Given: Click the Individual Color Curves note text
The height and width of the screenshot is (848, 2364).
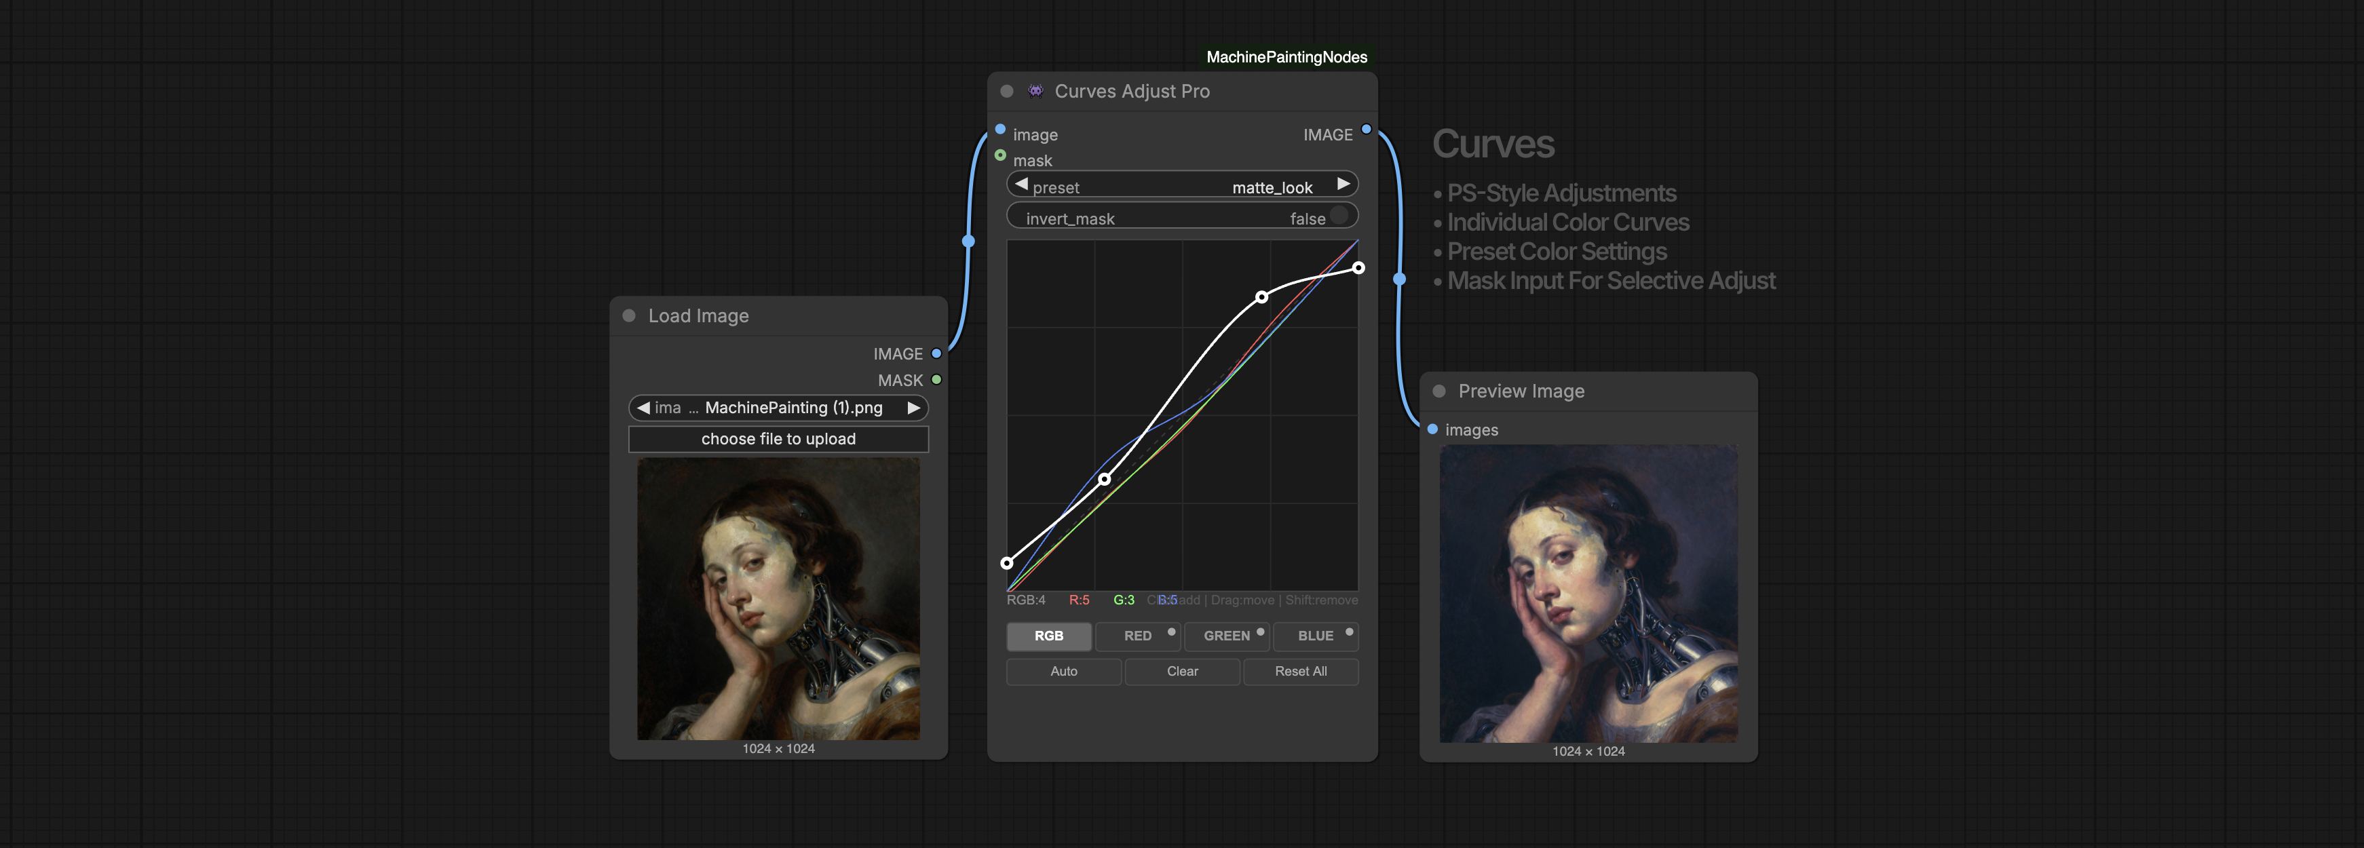Looking at the screenshot, I should point(1567,223).
